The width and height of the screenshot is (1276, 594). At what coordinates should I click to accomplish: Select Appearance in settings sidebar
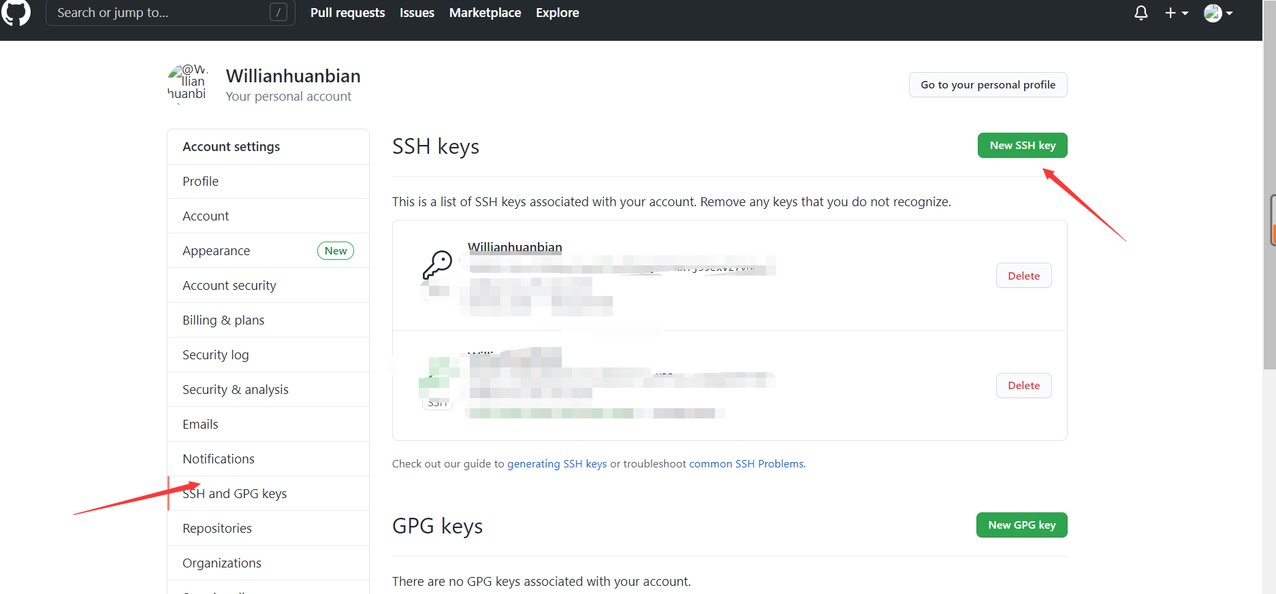click(x=268, y=251)
